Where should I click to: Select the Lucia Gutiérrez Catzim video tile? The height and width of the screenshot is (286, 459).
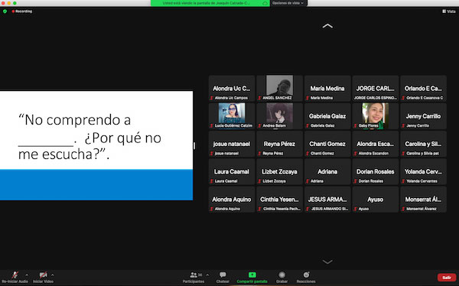pyautogui.click(x=232, y=116)
